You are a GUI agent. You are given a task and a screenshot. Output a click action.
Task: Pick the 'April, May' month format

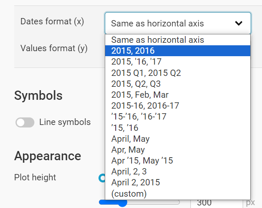178,139
